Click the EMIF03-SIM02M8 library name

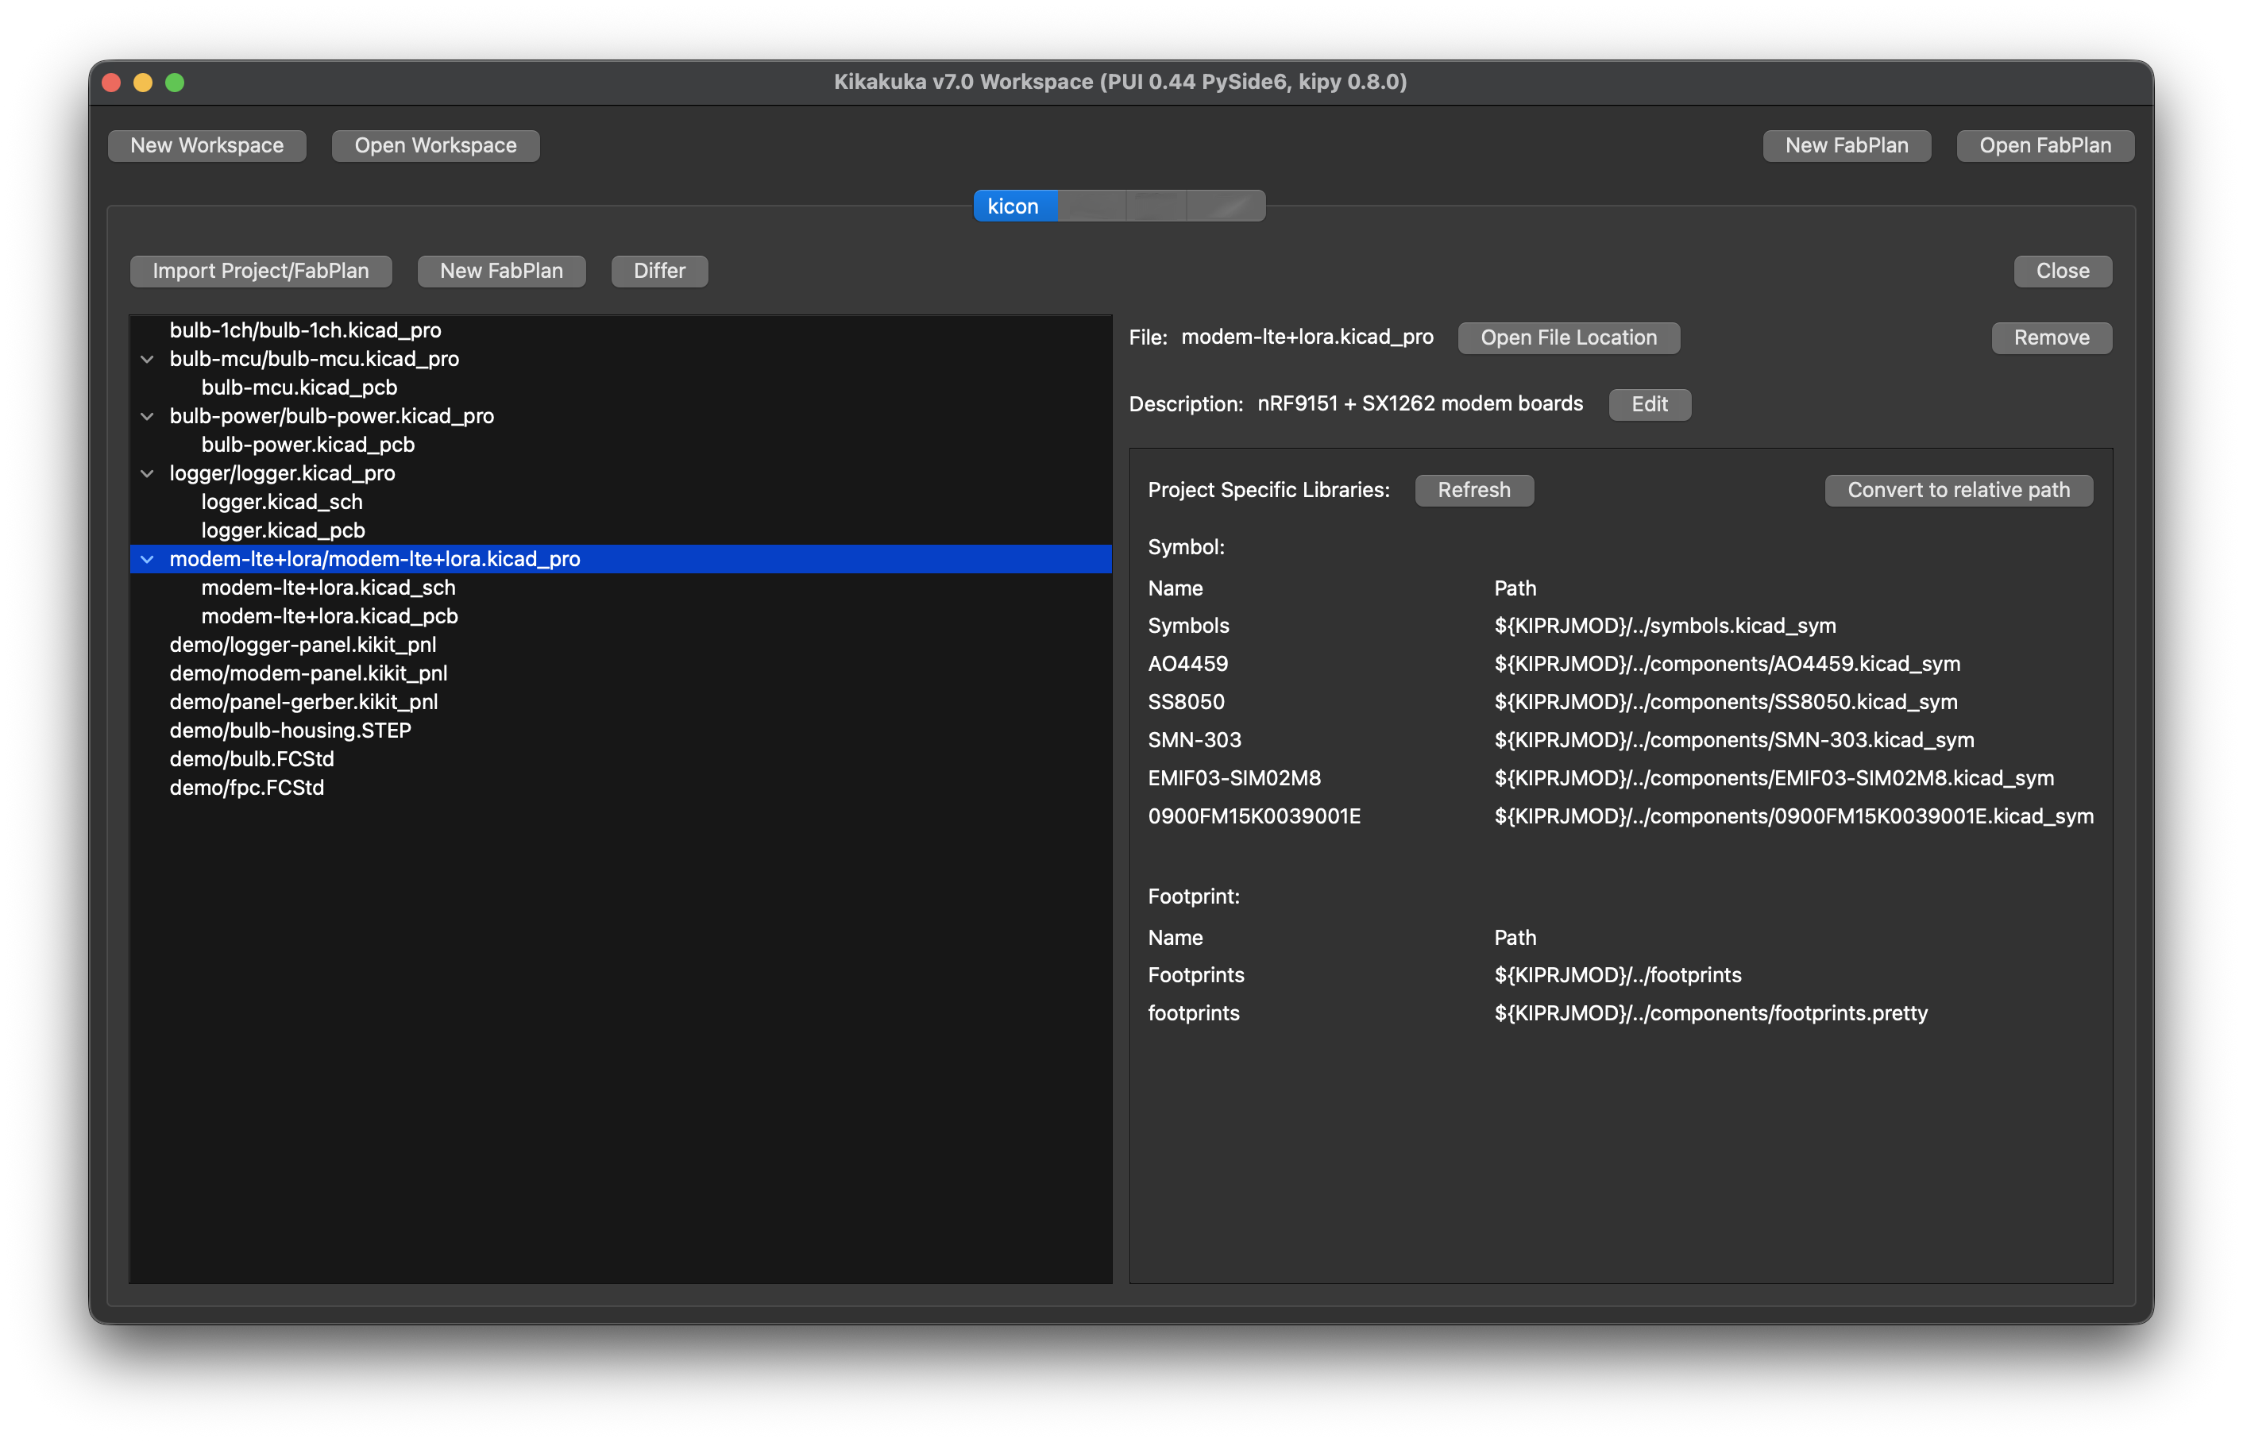point(1234,778)
